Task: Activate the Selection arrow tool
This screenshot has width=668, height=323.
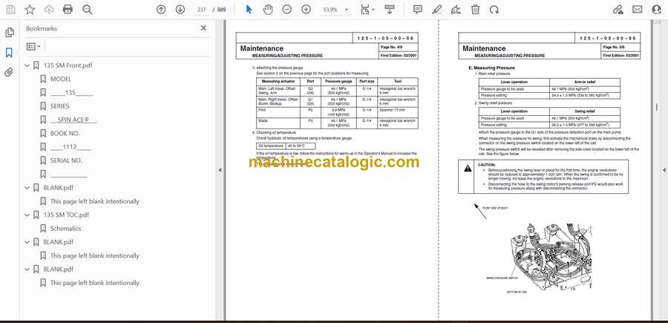Action: [249, 10]
